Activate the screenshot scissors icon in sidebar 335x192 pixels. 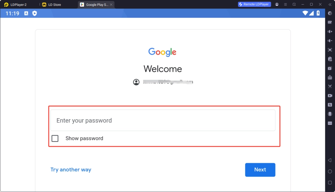pyautogui.click(x=330, y=86)
